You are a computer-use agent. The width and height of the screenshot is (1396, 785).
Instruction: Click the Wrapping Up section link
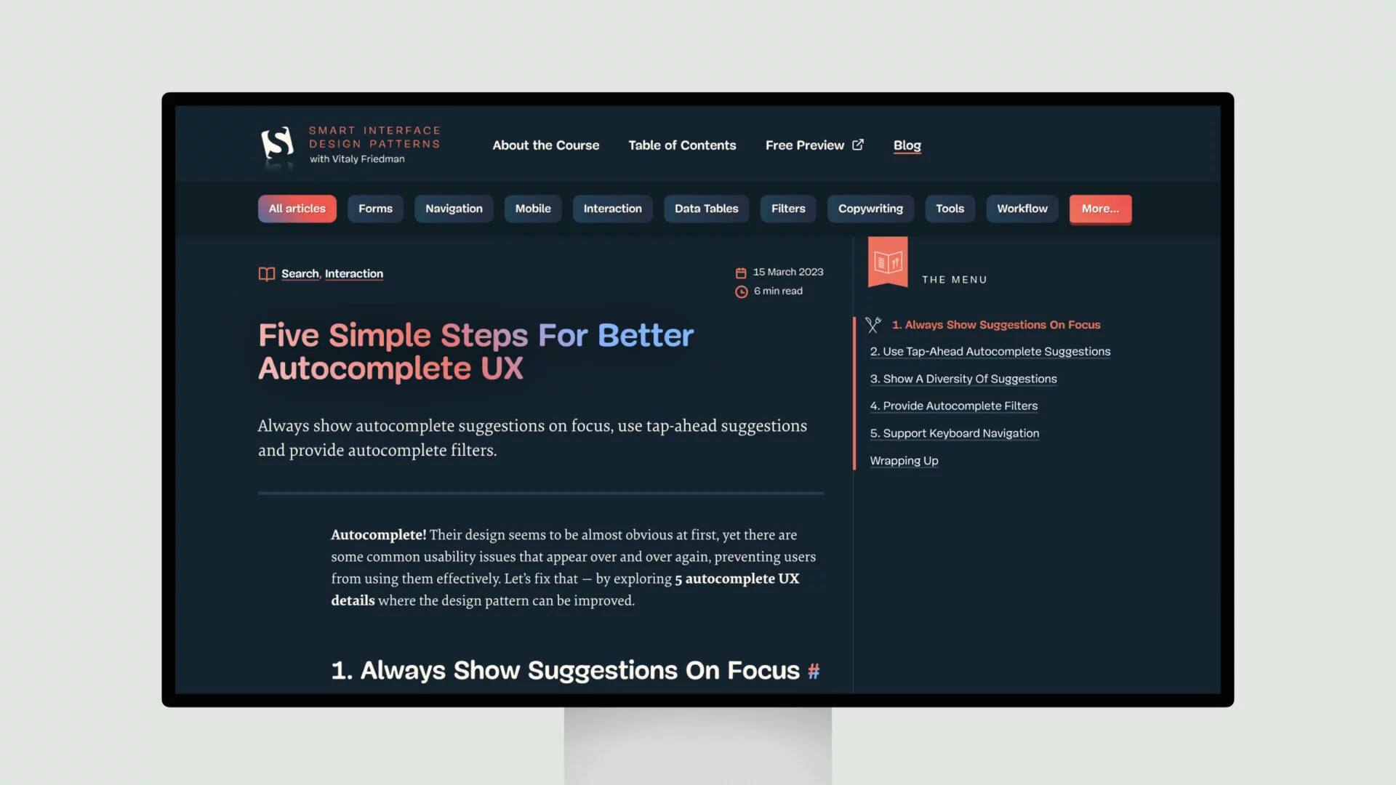pyautogui.click(x=903, y=460)
